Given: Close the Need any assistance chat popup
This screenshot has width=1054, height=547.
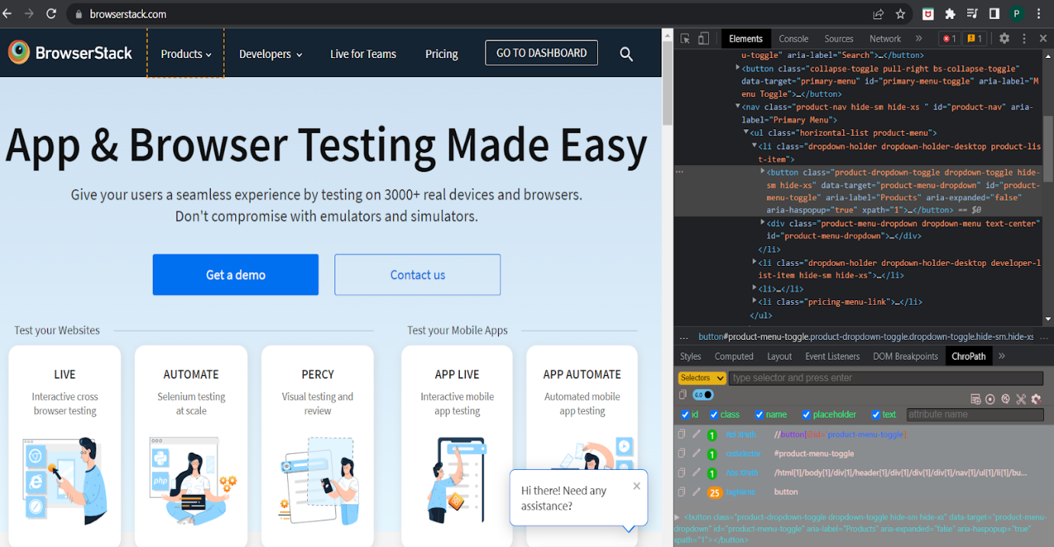Looking at the screenshot, I should 637,486.
